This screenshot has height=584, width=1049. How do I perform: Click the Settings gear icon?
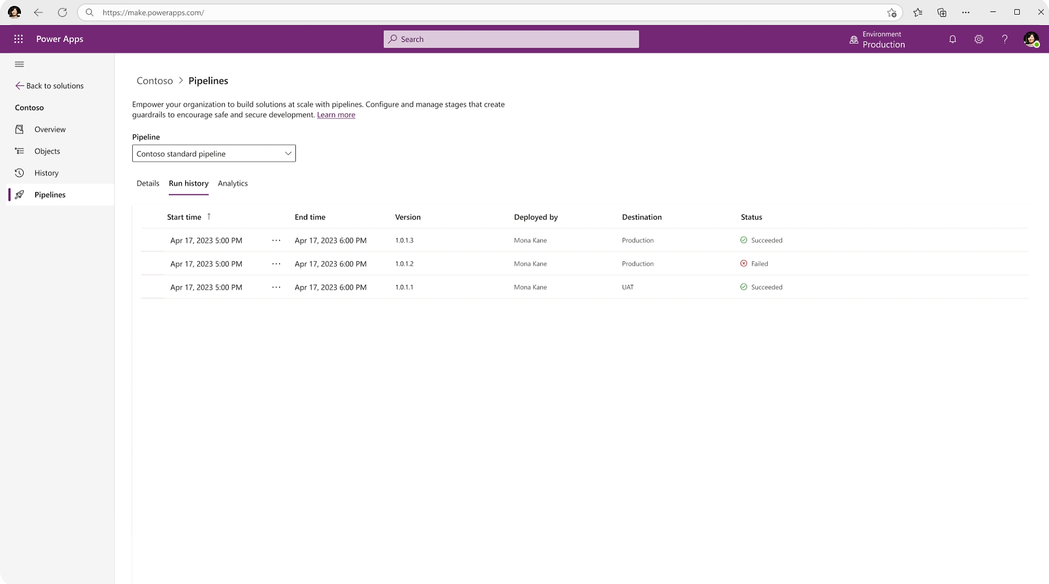[978, 39]
